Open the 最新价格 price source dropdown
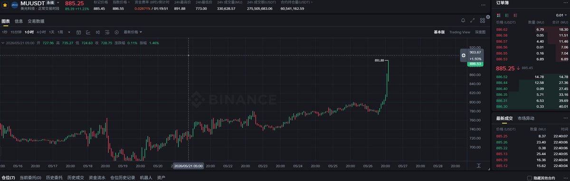The width and height of the screenshot is (570, 181). click(x=133, y=32)
